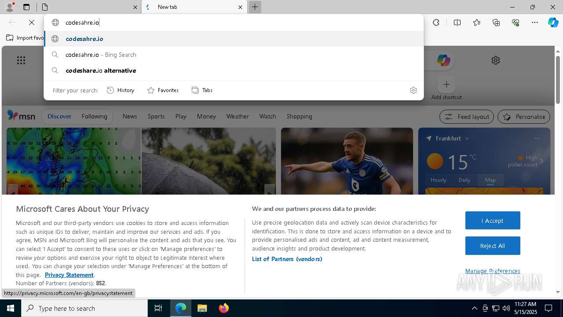Close the New tab tab
Screen dimensions: 563x317
tap(240, 7)
